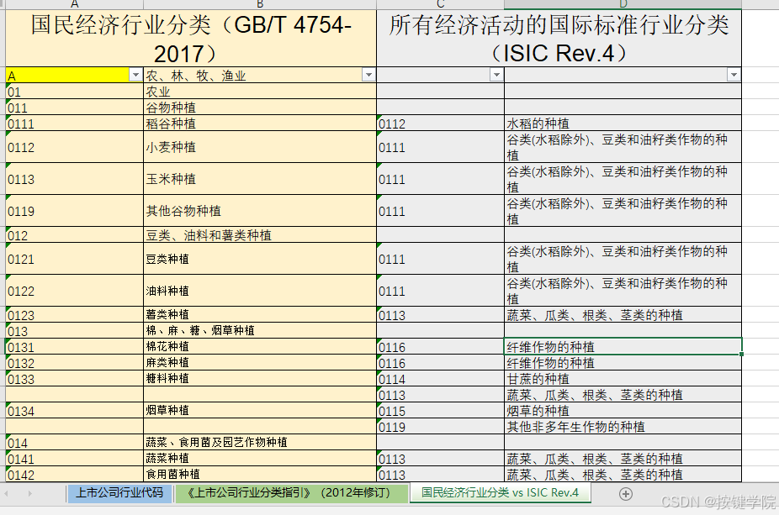Select cell 棉、麻、糖、烟草种植
Screen dimensions: 779x515
(x=260, y=330)
